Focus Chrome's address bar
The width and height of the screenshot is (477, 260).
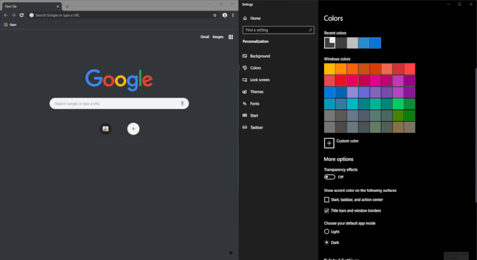(x=123, y=15)
